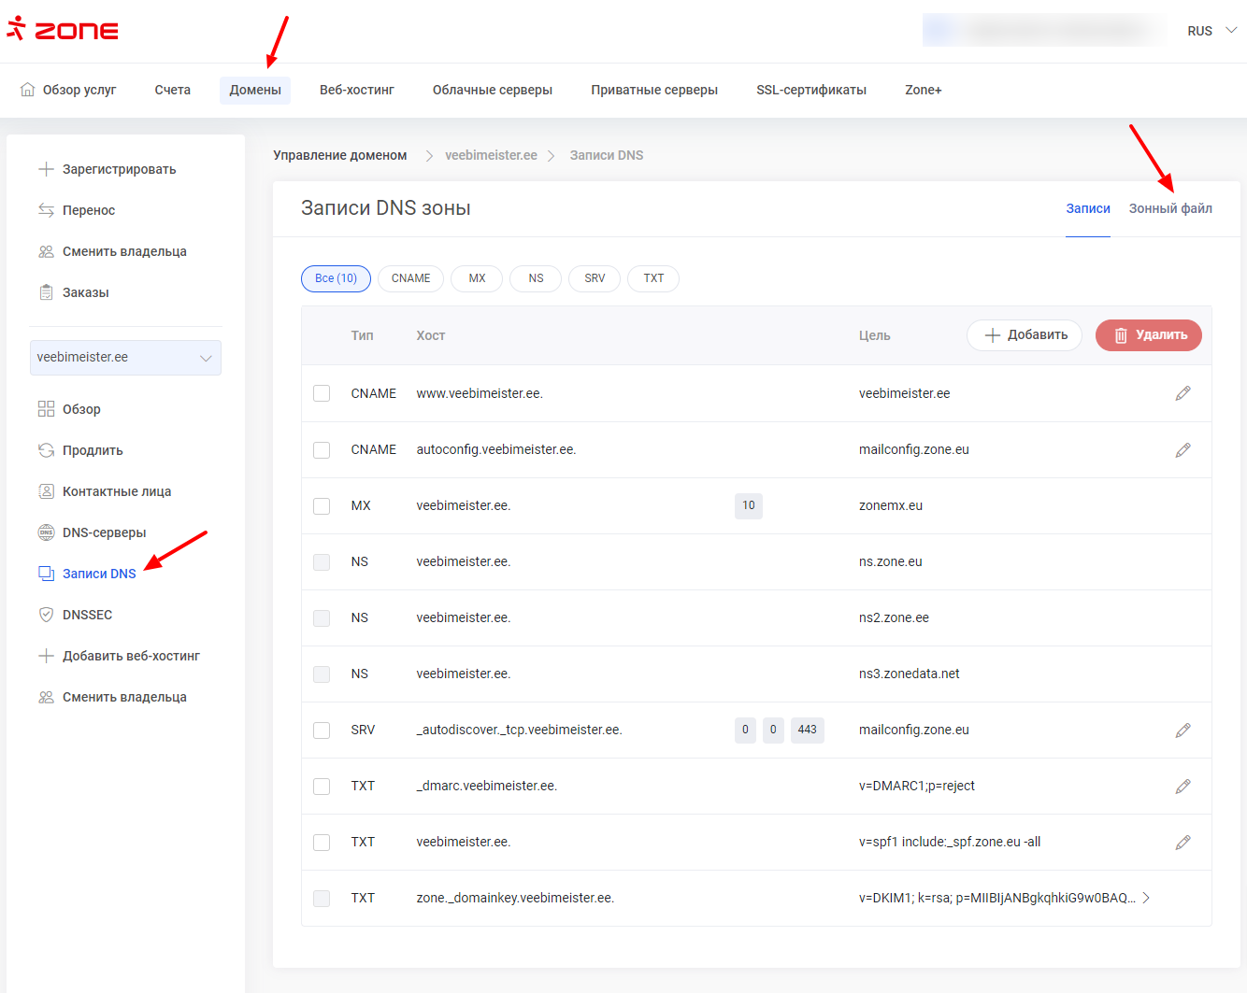Viewport: 1247px width, 993px height.
Task: Filter records by the TXT pill
Action: (653, 278)
